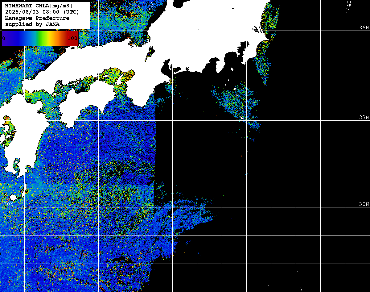The width and height of the screenshot is (370, 292).
Task: Click the "100" maximum value on color scale
Action: click(72, 39)
